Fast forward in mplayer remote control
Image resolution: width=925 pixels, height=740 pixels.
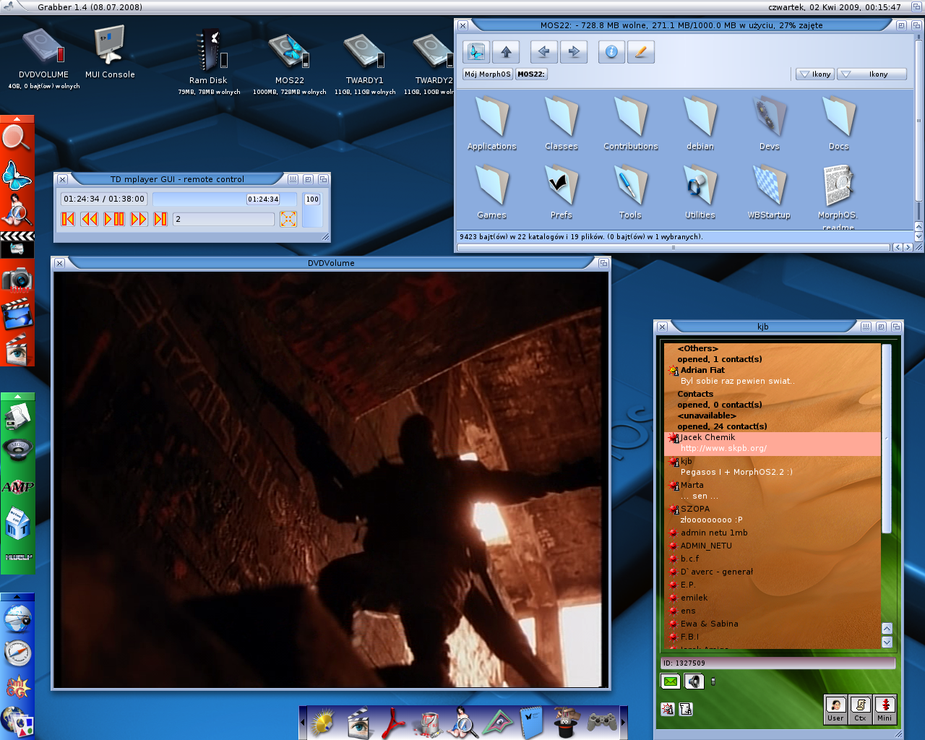pyautogui.click(x=139, y=219)
